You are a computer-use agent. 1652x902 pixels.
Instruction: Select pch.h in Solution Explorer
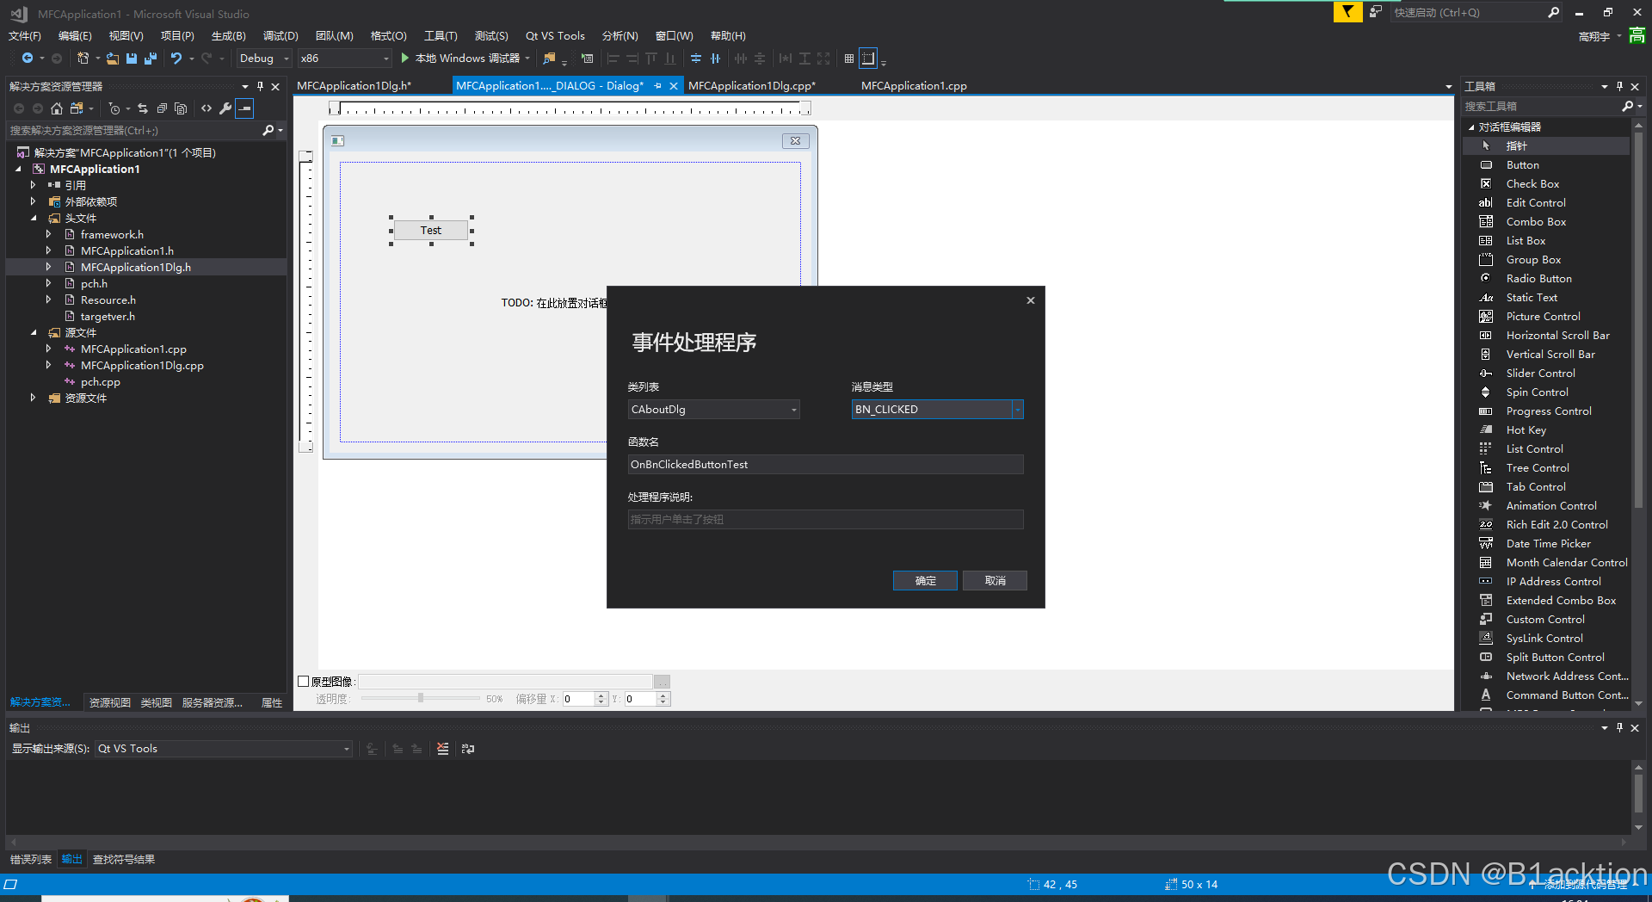coord(94,284)
